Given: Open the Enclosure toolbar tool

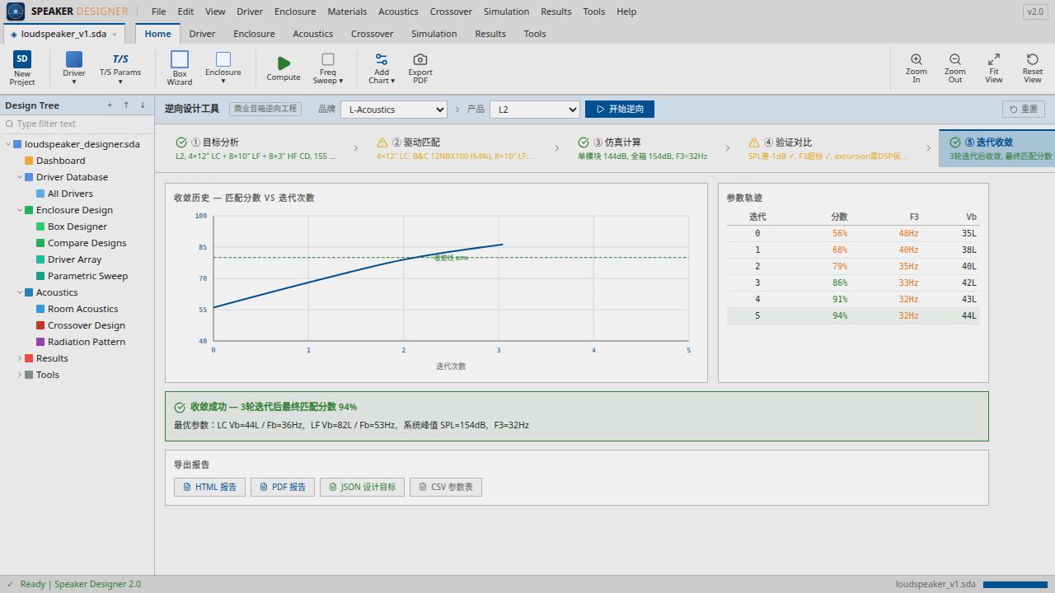Looking at the screenshot, I should click(x=223, y=68).
